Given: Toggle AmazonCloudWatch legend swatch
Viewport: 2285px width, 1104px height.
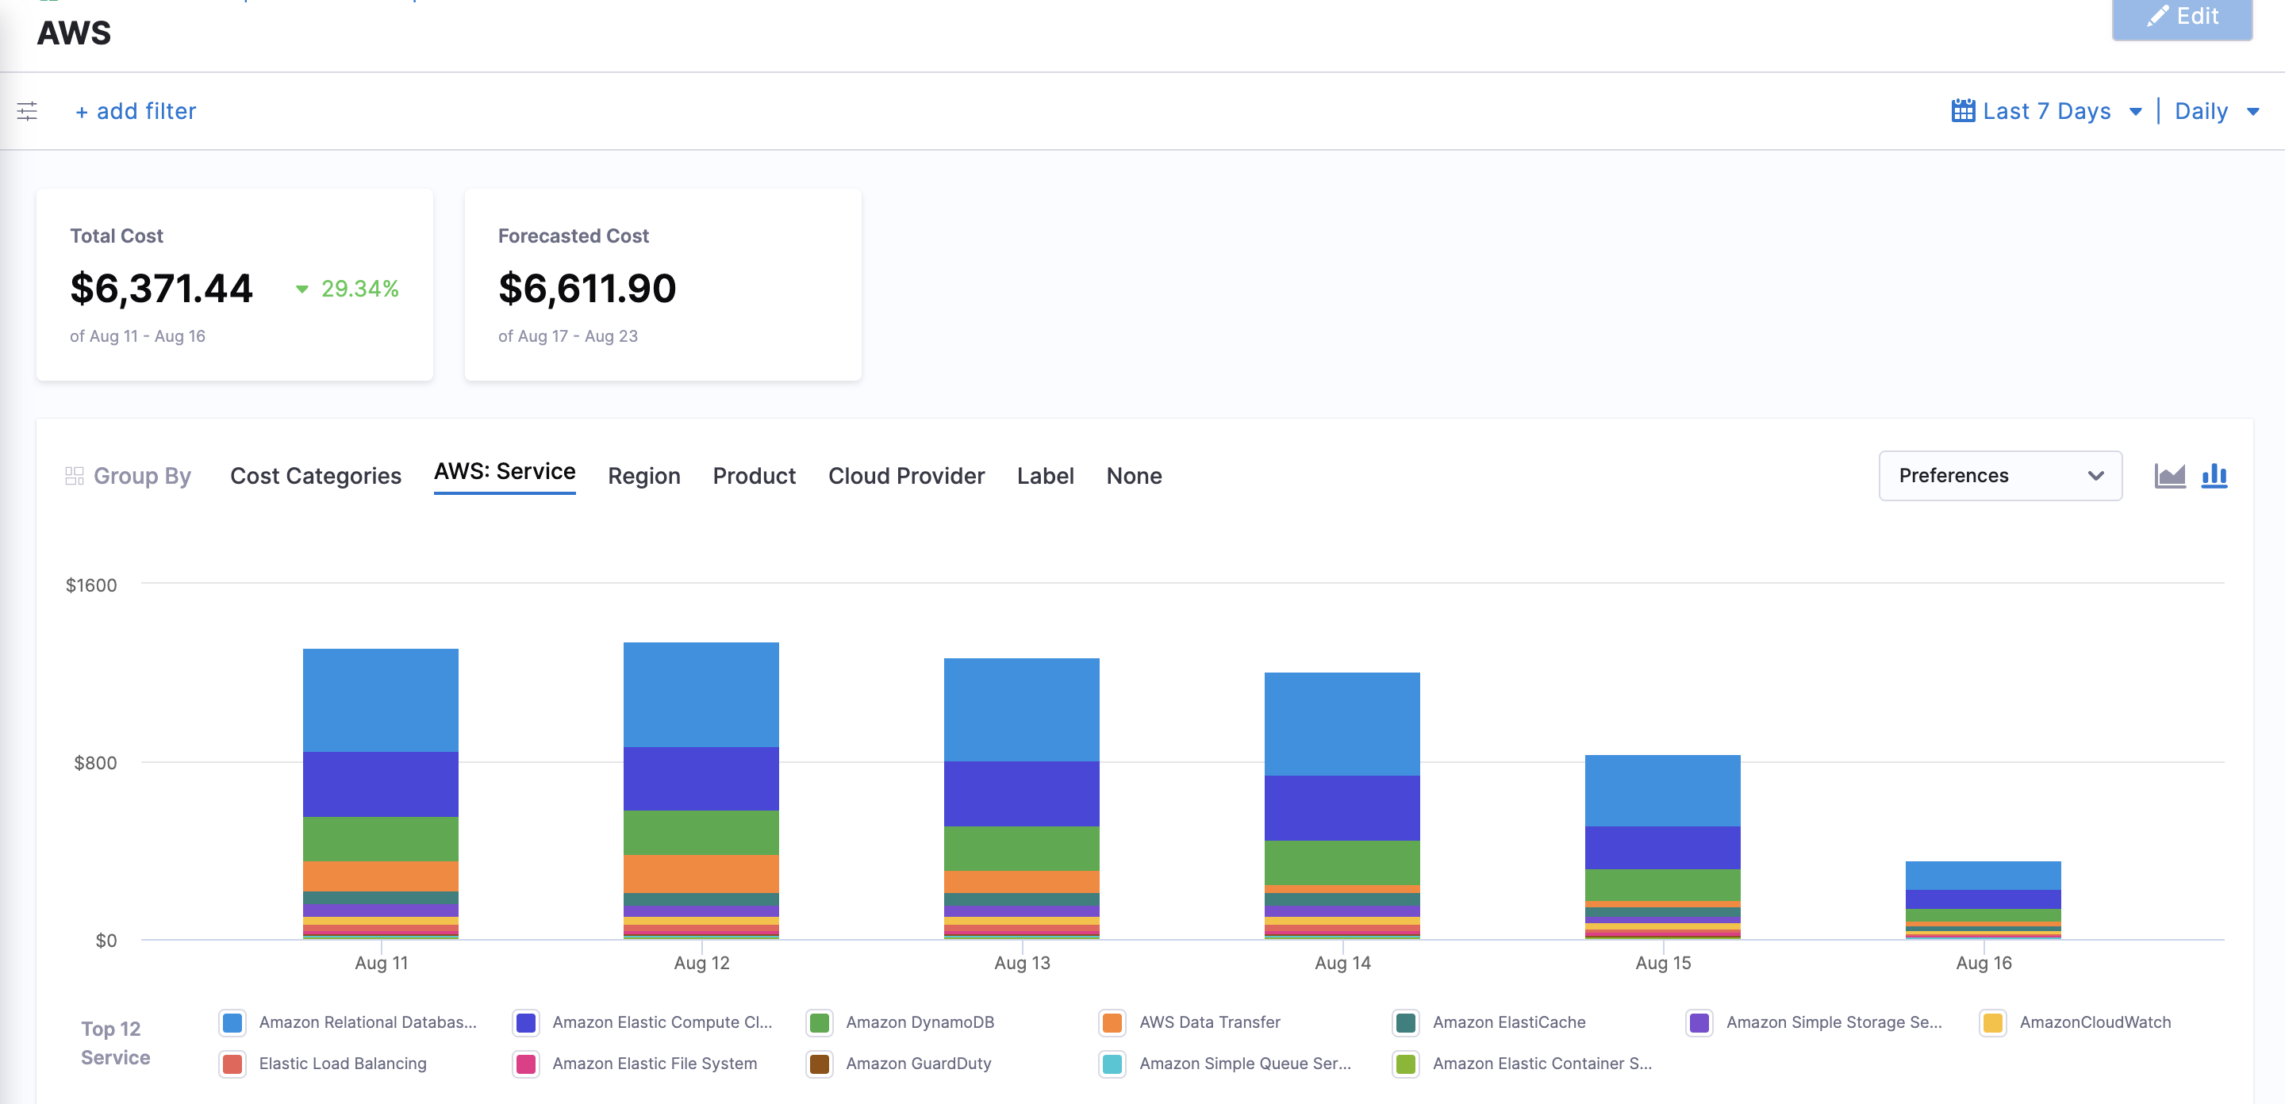Looking at the screenshot, I should click(x=1993, y=1022).
